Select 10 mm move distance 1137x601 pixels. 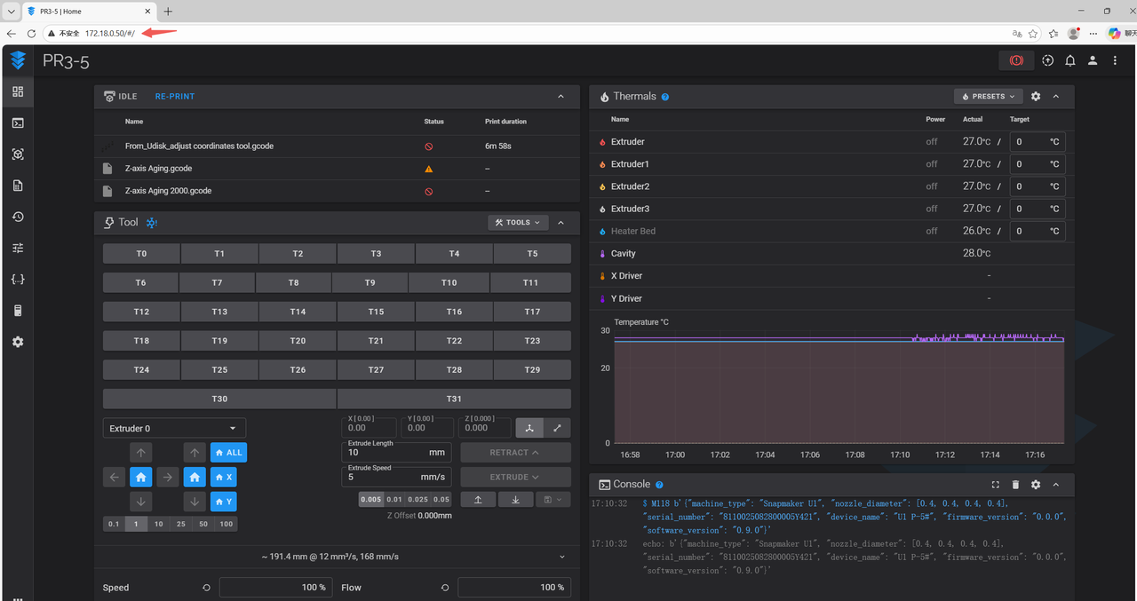pyautogui.click(x=158, y=524)
